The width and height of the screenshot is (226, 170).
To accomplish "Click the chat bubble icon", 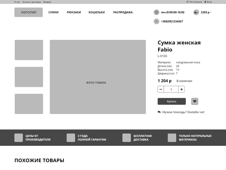I will pos(159,112).
